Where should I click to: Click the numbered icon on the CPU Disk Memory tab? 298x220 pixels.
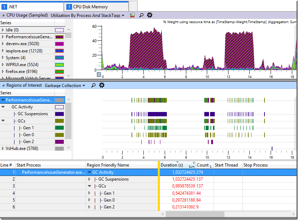[69, 7]
